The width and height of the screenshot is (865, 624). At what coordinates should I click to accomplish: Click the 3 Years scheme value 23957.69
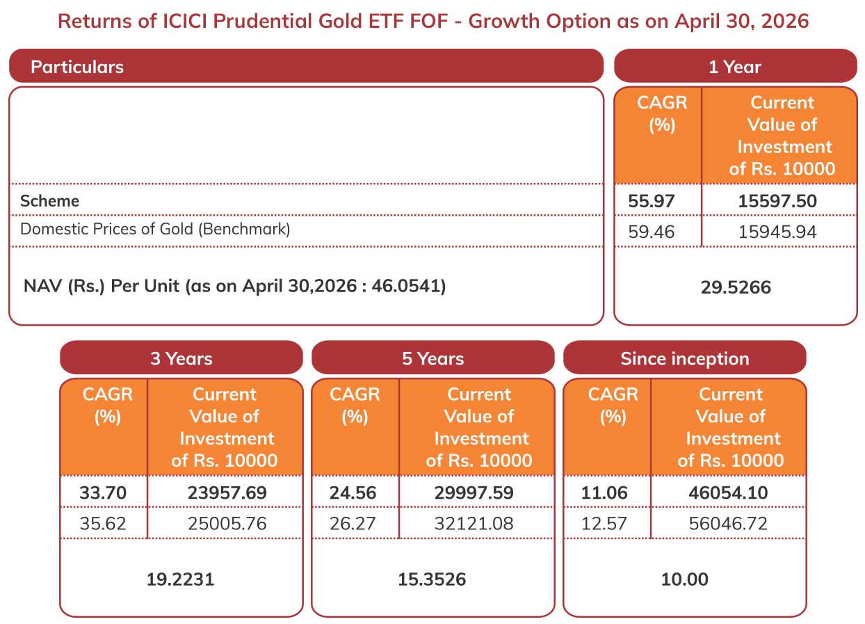click(227, 493)
